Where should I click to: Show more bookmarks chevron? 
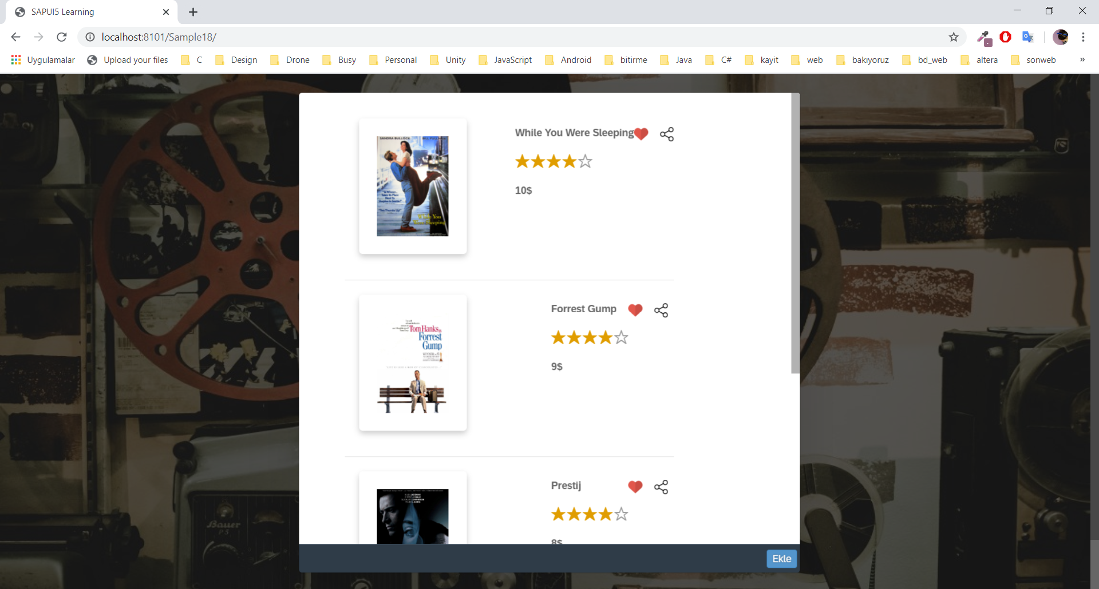tap(1082, 59)
